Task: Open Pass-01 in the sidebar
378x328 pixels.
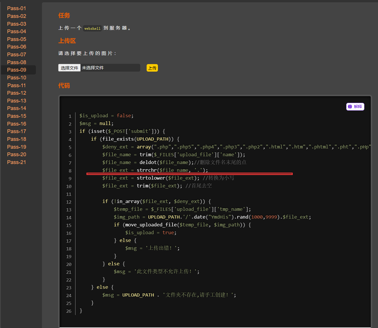Action: click(x=17, y=8)
